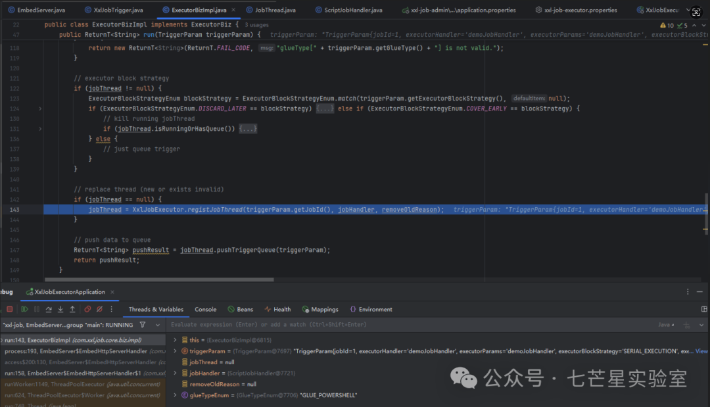Click the editor horizontal scrollbar
Viewport: 710px width, 407px height.
point(159,280)
